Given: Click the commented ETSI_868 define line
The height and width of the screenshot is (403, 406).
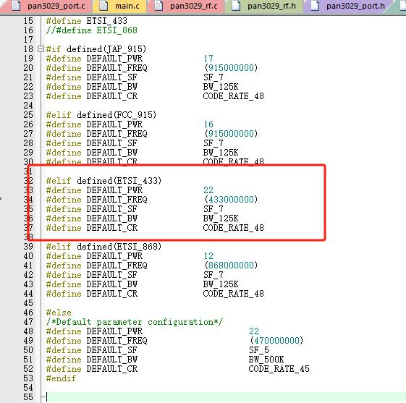Looking at the screenshot, I should pyautogui.click(x=91, y=30).
